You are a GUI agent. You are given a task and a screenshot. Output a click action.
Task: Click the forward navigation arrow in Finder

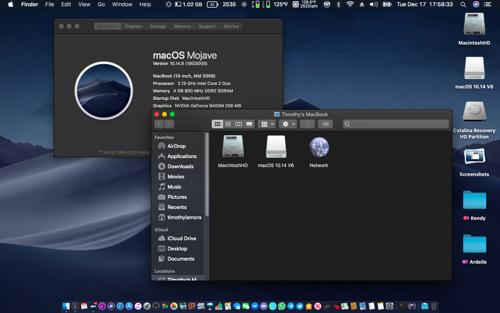coord(169,124)
